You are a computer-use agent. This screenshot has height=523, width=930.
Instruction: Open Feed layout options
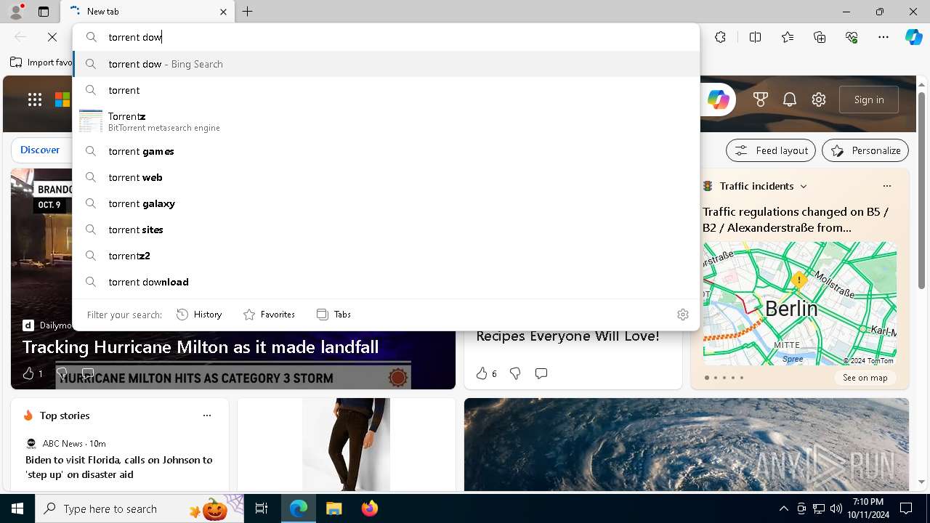(771, 150)
